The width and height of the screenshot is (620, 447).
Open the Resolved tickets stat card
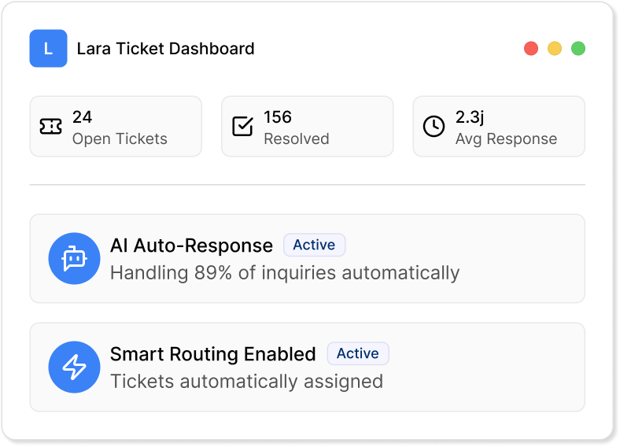tap(307, 127)
